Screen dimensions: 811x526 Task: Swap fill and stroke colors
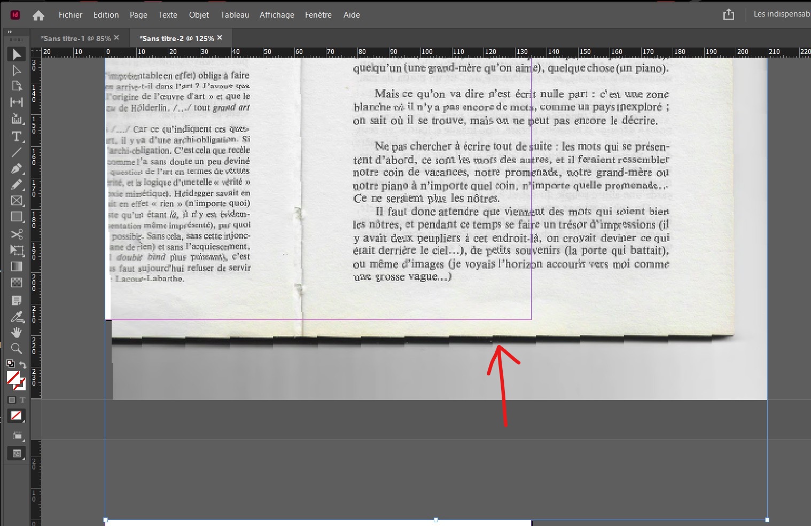coord(23,365)
